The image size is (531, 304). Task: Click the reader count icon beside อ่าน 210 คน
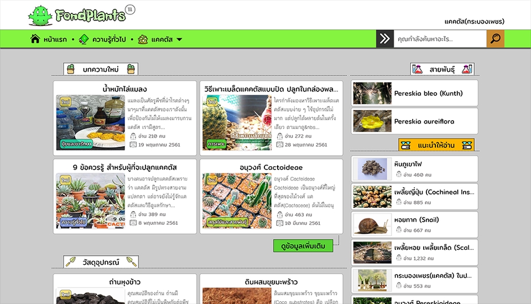pyautogui.click(x=133, y=136)
